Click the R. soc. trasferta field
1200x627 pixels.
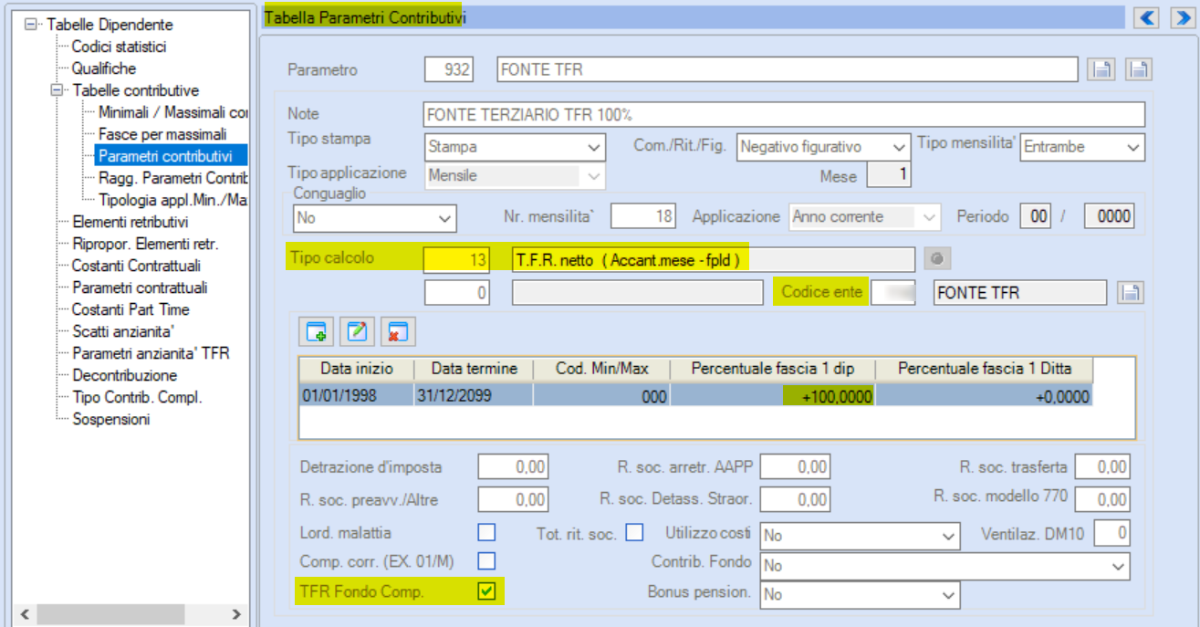[x=1102, y=467]
